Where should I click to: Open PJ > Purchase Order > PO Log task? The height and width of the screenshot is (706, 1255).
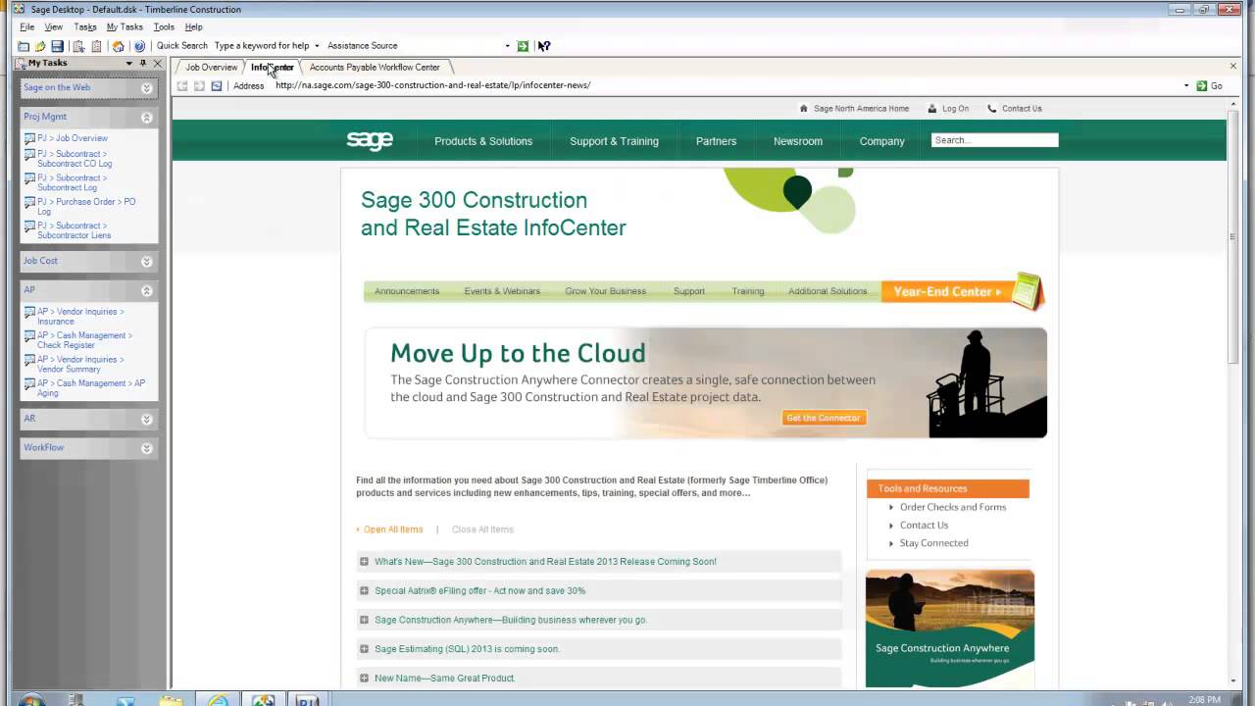[x=86, y=206]
